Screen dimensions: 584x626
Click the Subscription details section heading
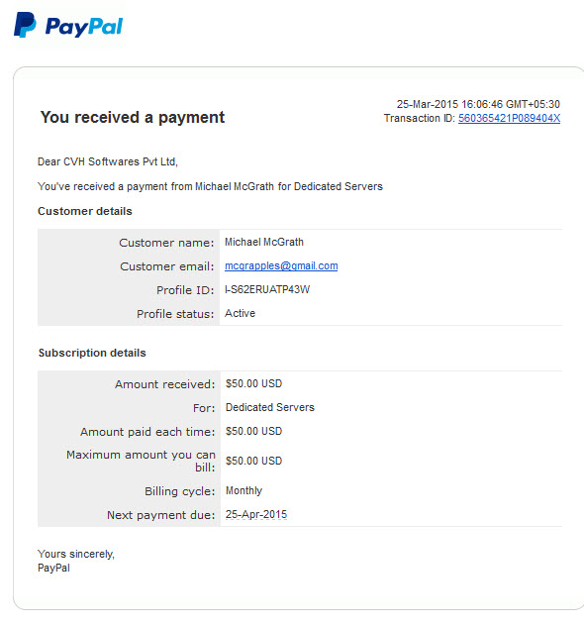coord(92,353)
